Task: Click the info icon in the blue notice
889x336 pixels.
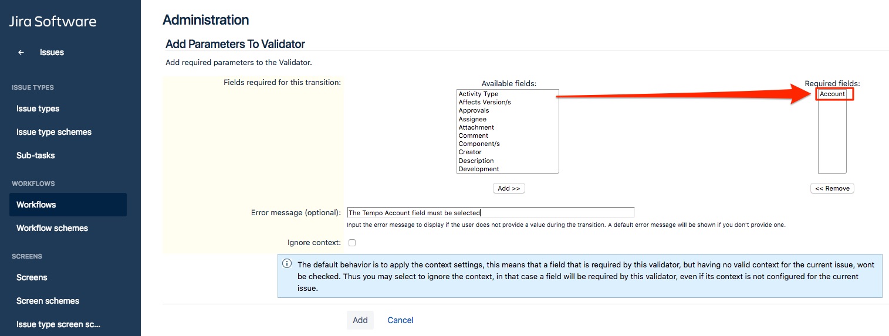Action: pos(287,264)
